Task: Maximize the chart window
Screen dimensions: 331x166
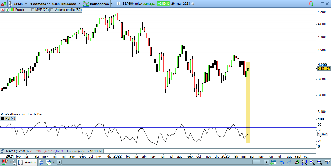Action: point(322,4)
